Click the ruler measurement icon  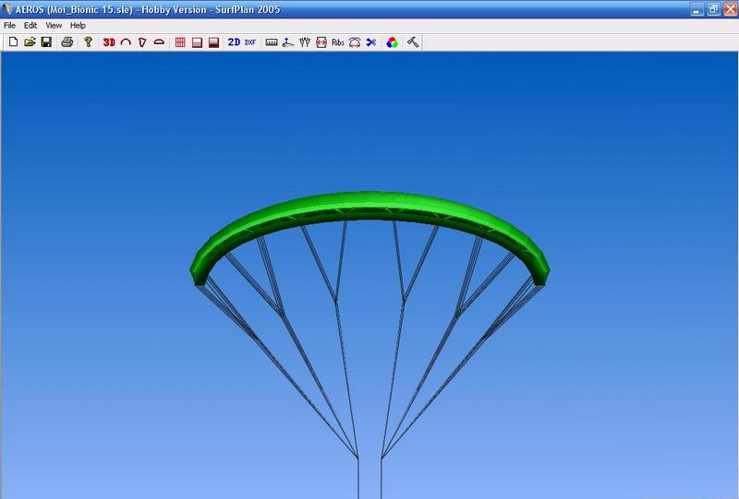pyautogui.click(x=272, y=42)
